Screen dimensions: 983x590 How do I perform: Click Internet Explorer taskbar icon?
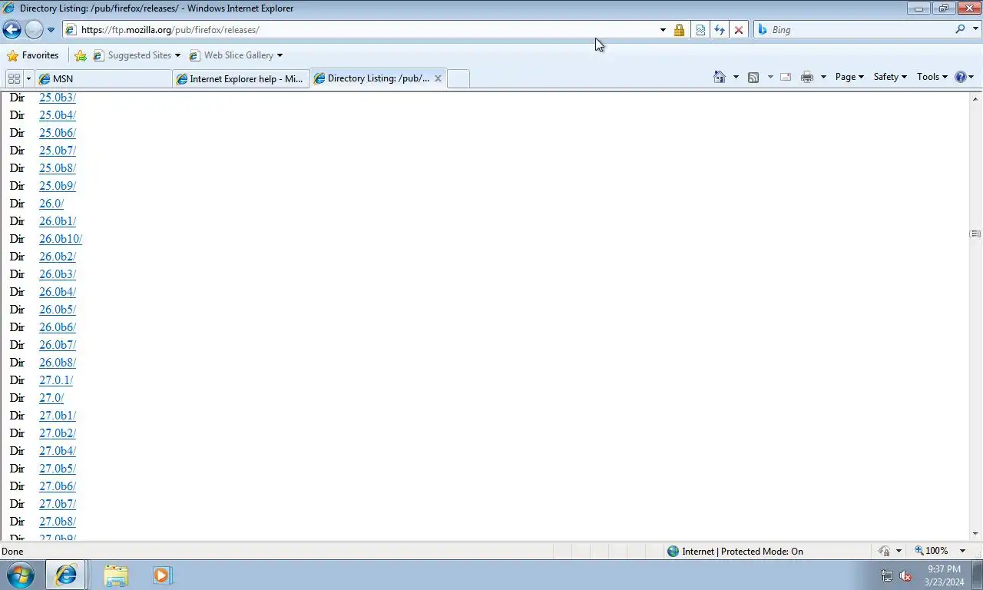click(66, 575)
